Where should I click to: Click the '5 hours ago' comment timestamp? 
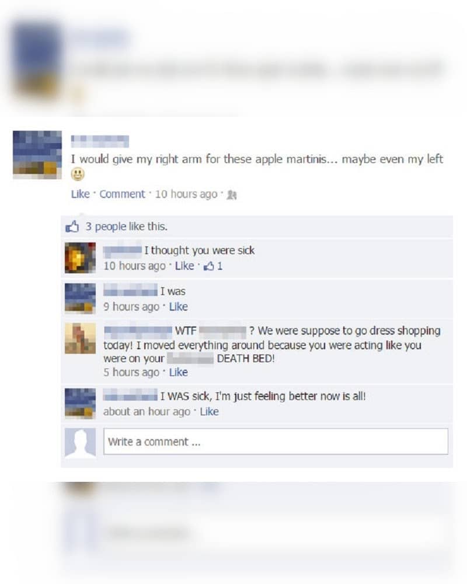coord(131,372)
